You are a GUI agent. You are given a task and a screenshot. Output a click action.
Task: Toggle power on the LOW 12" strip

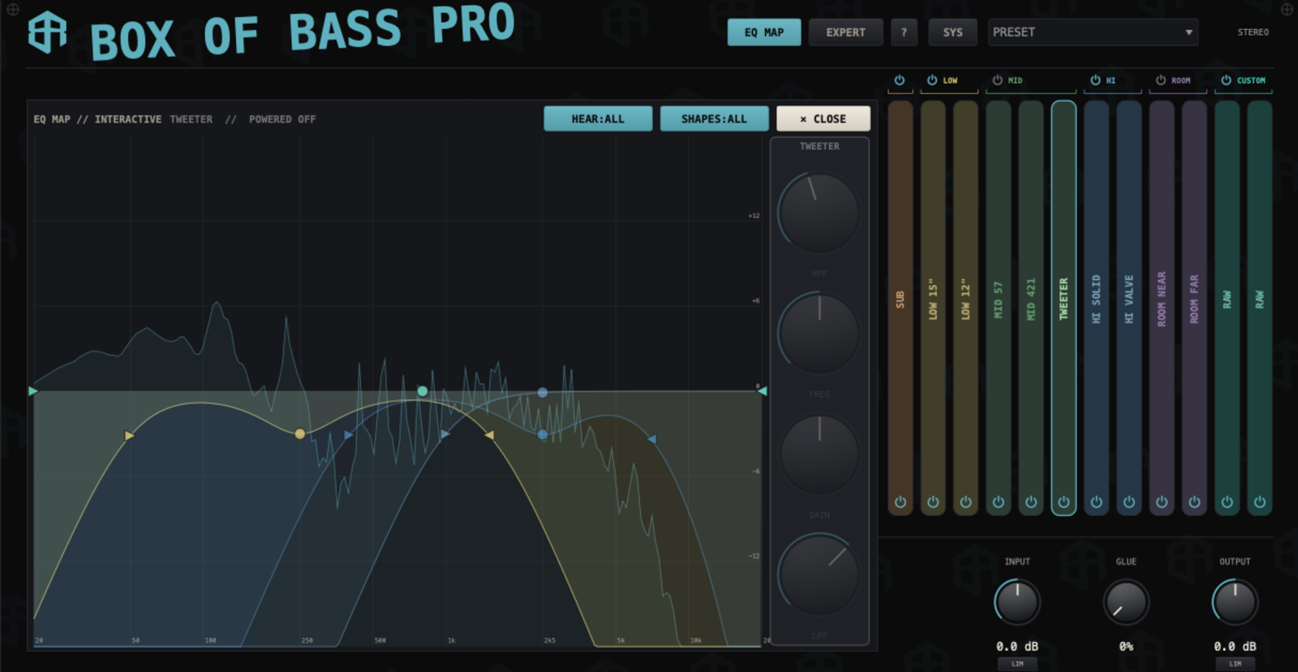[x=965, y=502]
